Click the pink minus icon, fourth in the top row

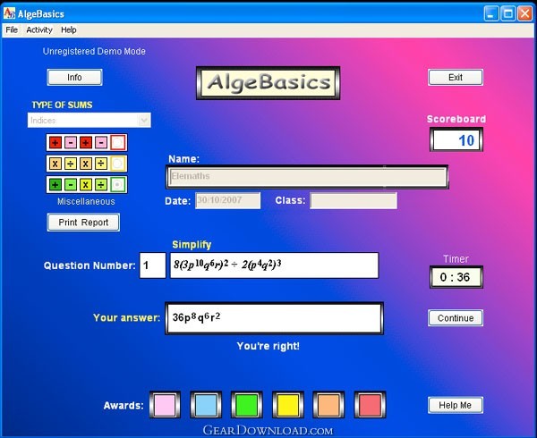tap(100, 142)
